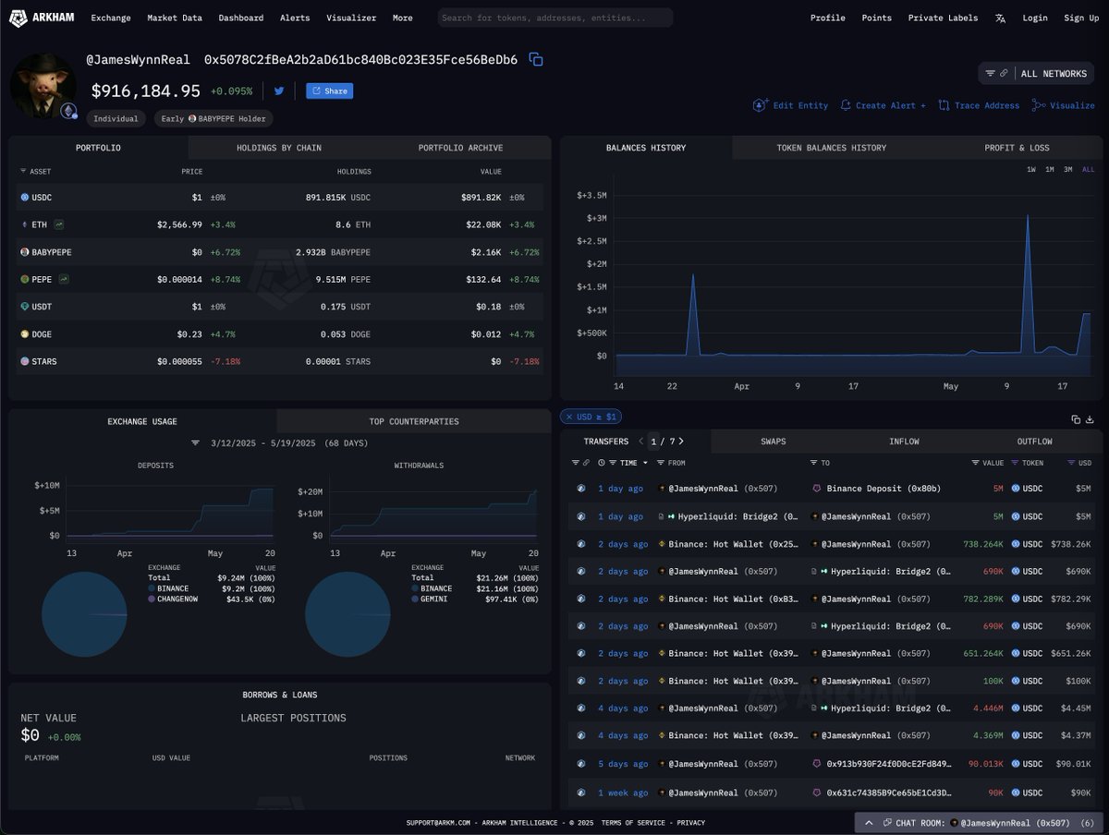Screen dimensions: 1109x835
Task: Select the 3M chart range
Action: point(1067,169)
